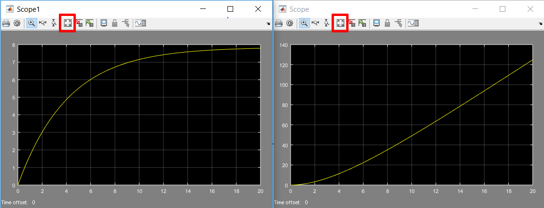Minimize the Scope1 window

click(x=203, y=9)
